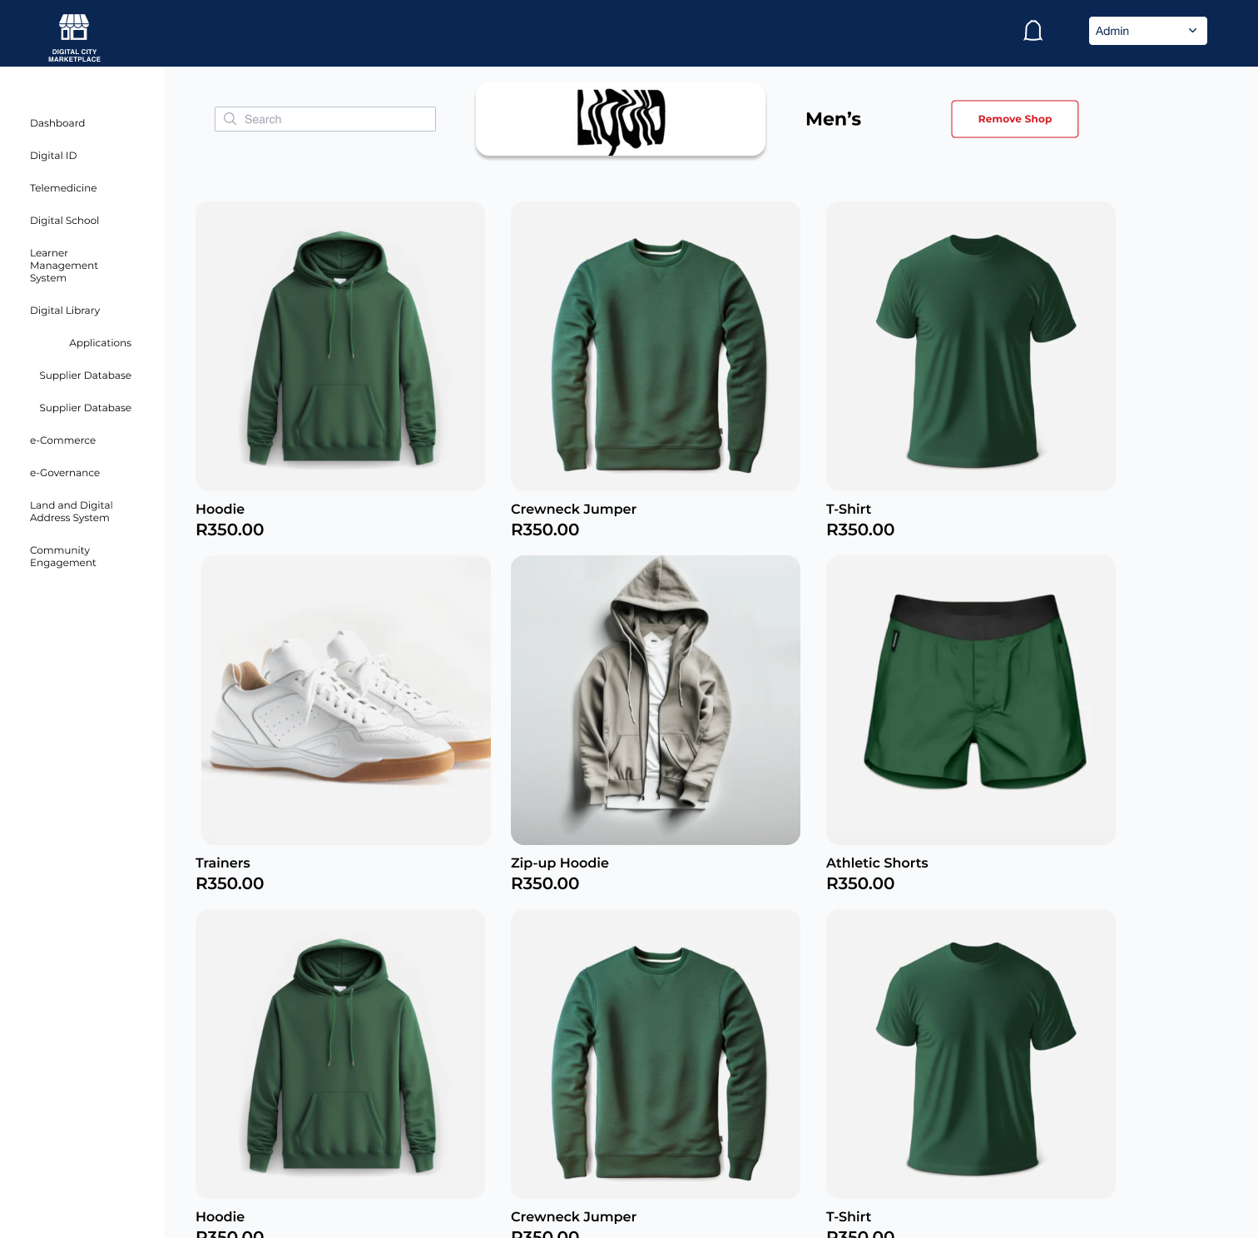Focus the Search input field

[x=325, y=119]
